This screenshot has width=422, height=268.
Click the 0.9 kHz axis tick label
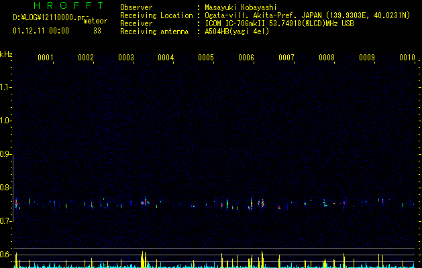tap(5, 154)
